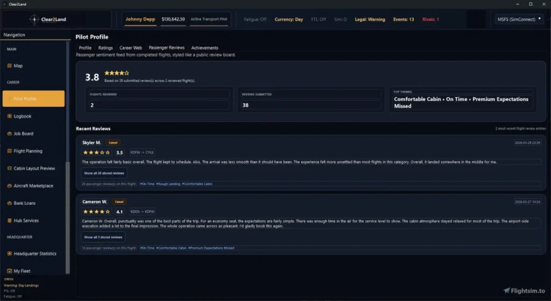Open the Career Web tab
The width and height of the screenshot is (551, 301).
[131, 48]
